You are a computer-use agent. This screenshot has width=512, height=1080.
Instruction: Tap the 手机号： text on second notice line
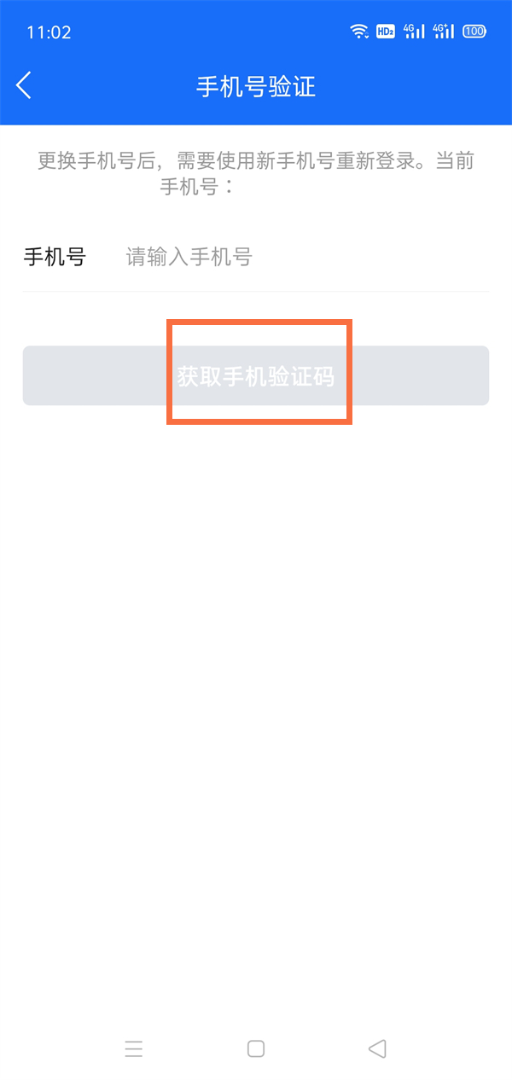click(197, 186)
